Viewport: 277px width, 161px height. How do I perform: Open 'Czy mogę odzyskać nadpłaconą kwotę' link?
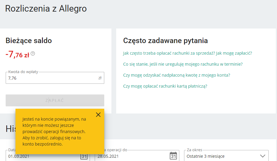click(x=177, y=75)
